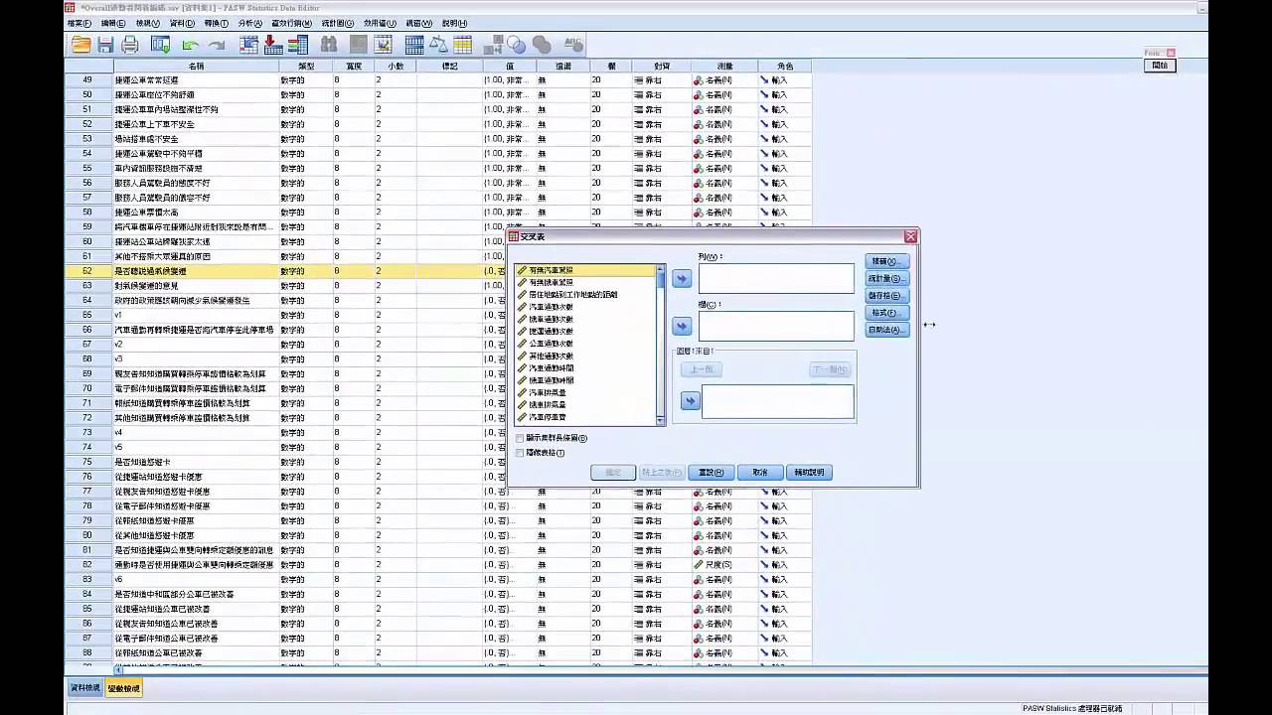
Task: Undo the last action with the green arrow
Action: point(190,45)
